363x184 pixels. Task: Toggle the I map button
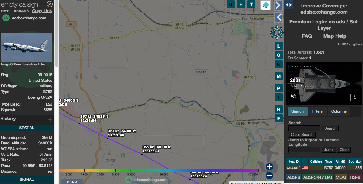(x=279, y=97)
